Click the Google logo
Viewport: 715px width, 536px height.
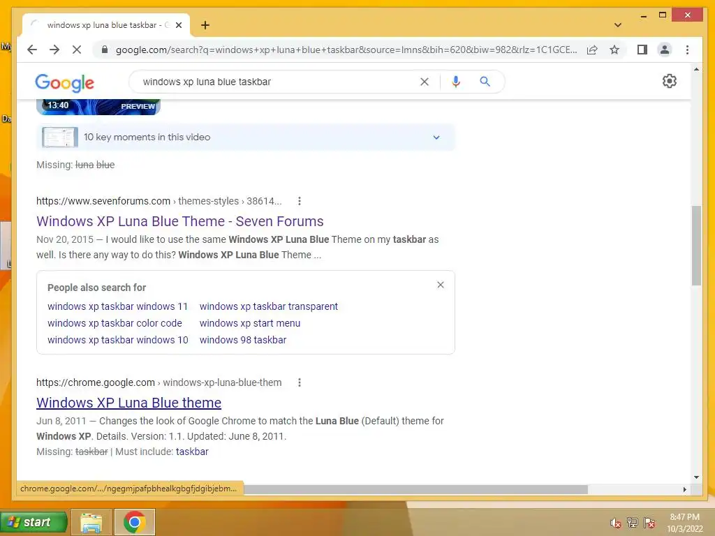pos(65,82)
